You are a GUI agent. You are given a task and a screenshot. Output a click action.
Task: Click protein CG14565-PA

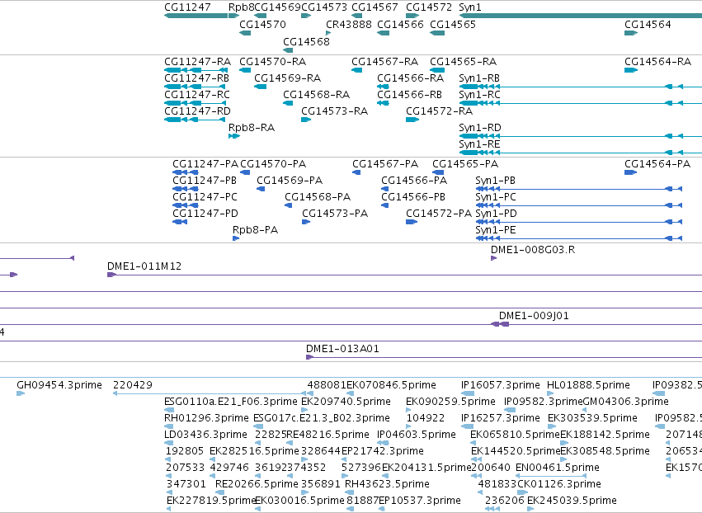(465, 164)
